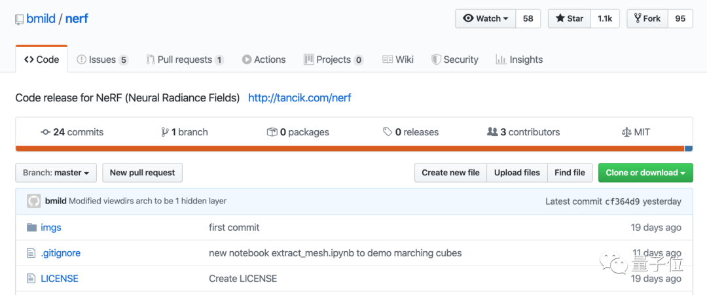Click the repository language color bar
Screen dimensions: 707x295
tap(350, 148)
